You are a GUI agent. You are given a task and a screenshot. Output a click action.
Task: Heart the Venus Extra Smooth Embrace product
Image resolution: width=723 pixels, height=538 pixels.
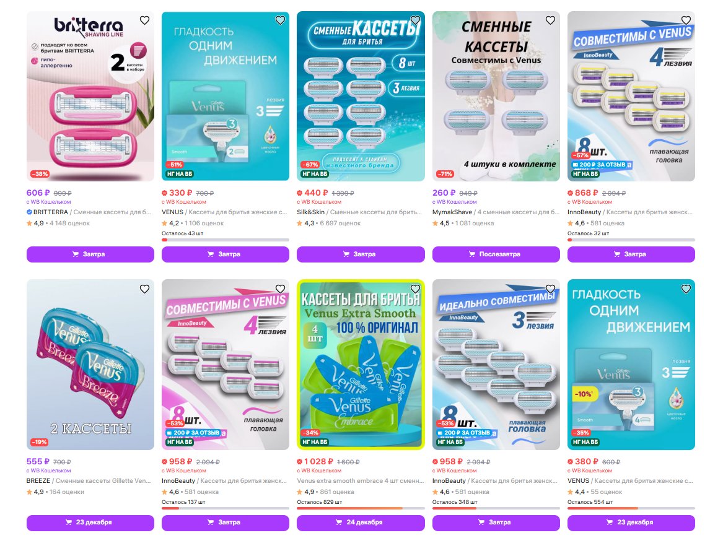415,289
